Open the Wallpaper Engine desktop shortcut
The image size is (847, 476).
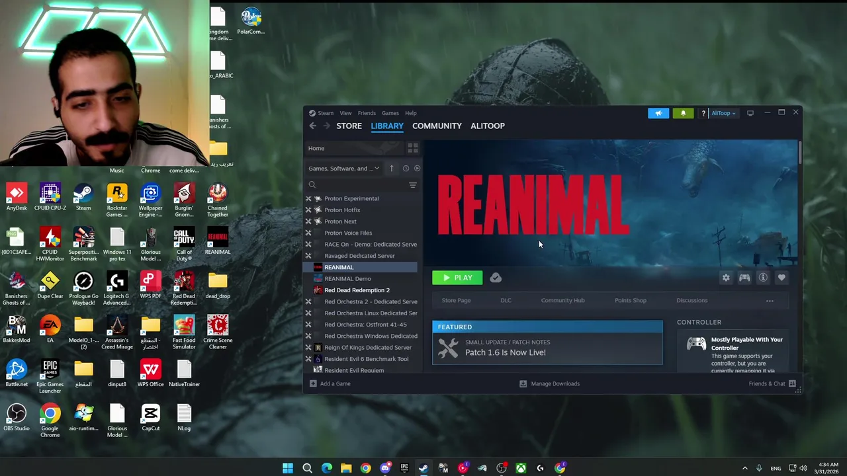(x=150, y=201)
